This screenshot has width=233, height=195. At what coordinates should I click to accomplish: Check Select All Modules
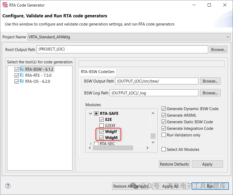pos(164,149)
